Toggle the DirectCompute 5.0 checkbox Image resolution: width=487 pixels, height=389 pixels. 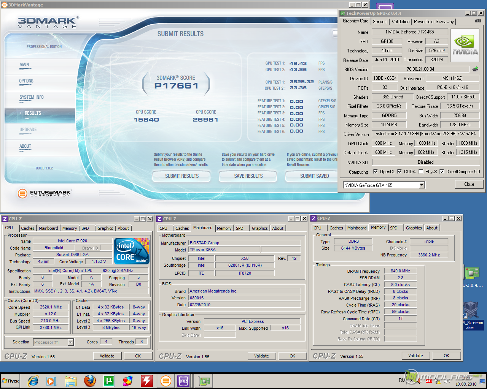442,171
